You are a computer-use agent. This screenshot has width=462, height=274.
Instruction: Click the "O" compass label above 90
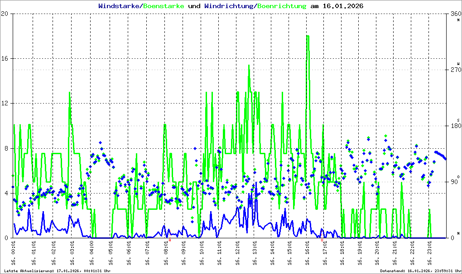[458, 177]
